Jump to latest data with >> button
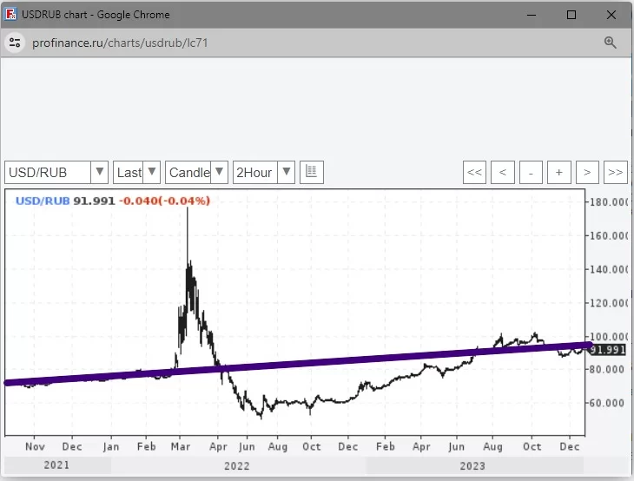 point(615,172)
